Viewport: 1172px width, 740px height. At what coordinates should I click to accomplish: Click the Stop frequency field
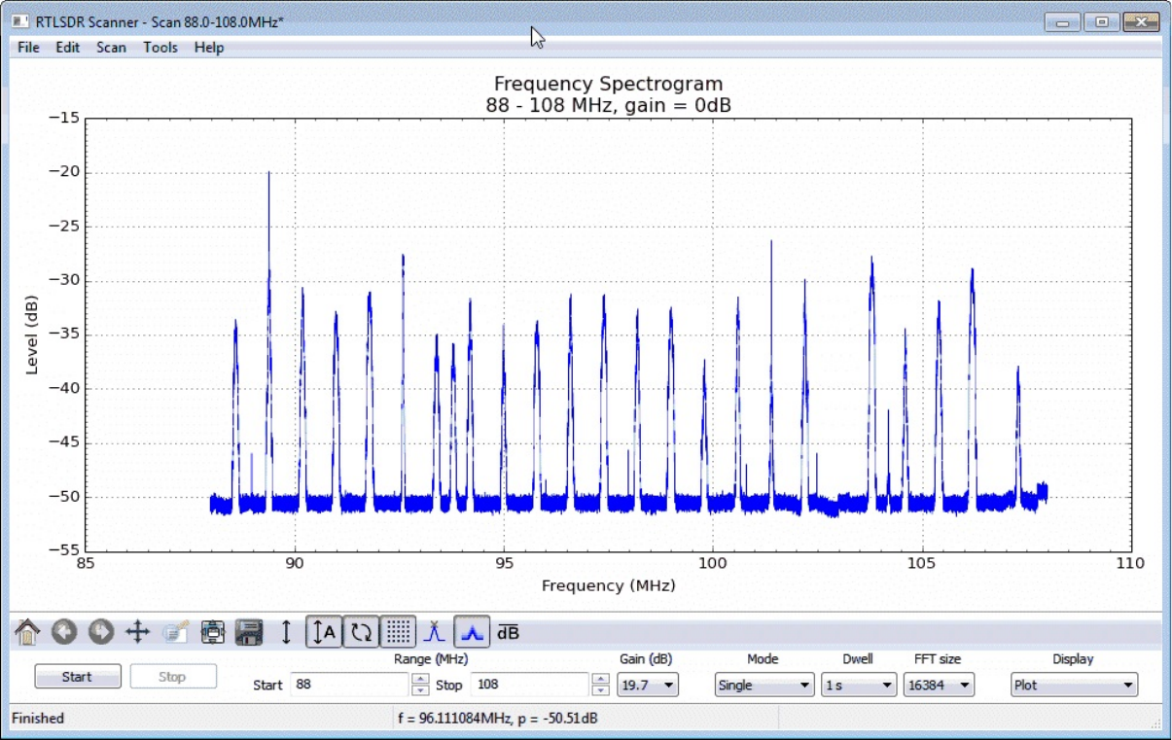tap(530, 685)
